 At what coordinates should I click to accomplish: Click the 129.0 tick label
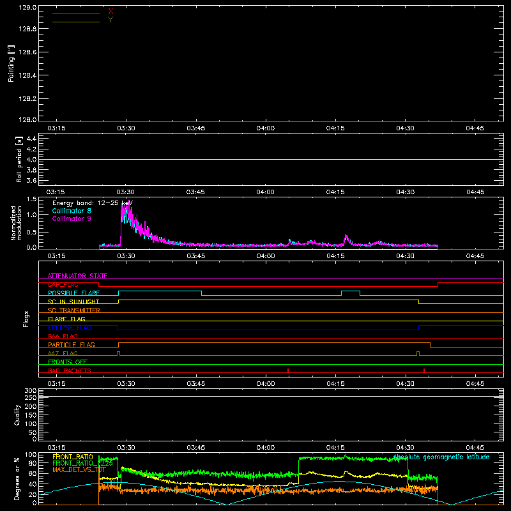(27, 8)
